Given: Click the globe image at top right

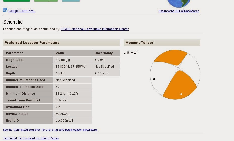Looking at the screenshot, I should tap(179, 3).
